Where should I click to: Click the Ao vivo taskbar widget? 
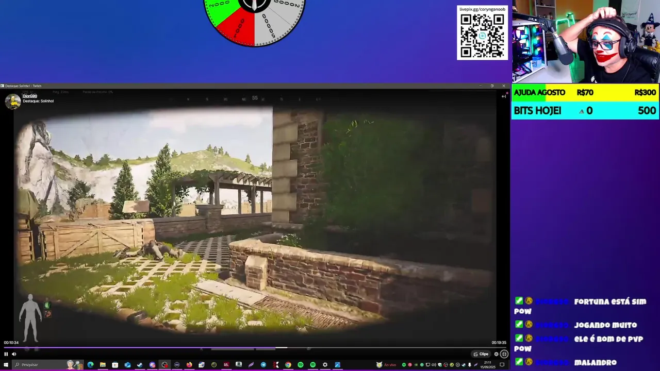387,365
